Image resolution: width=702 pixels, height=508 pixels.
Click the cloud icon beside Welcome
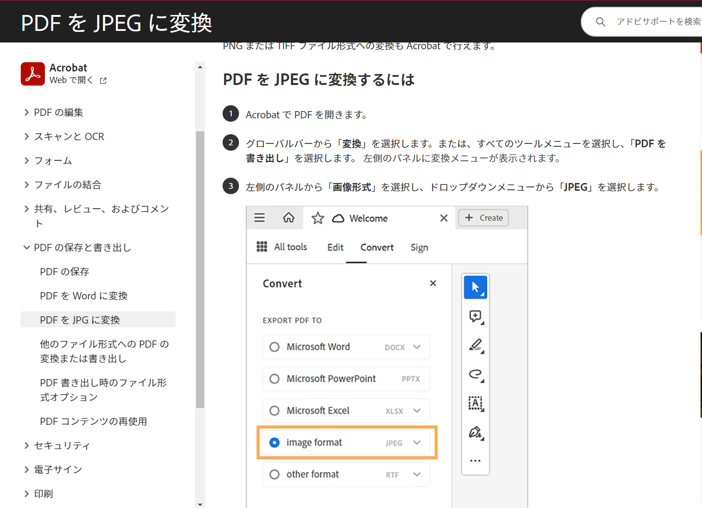click(338, 218)
